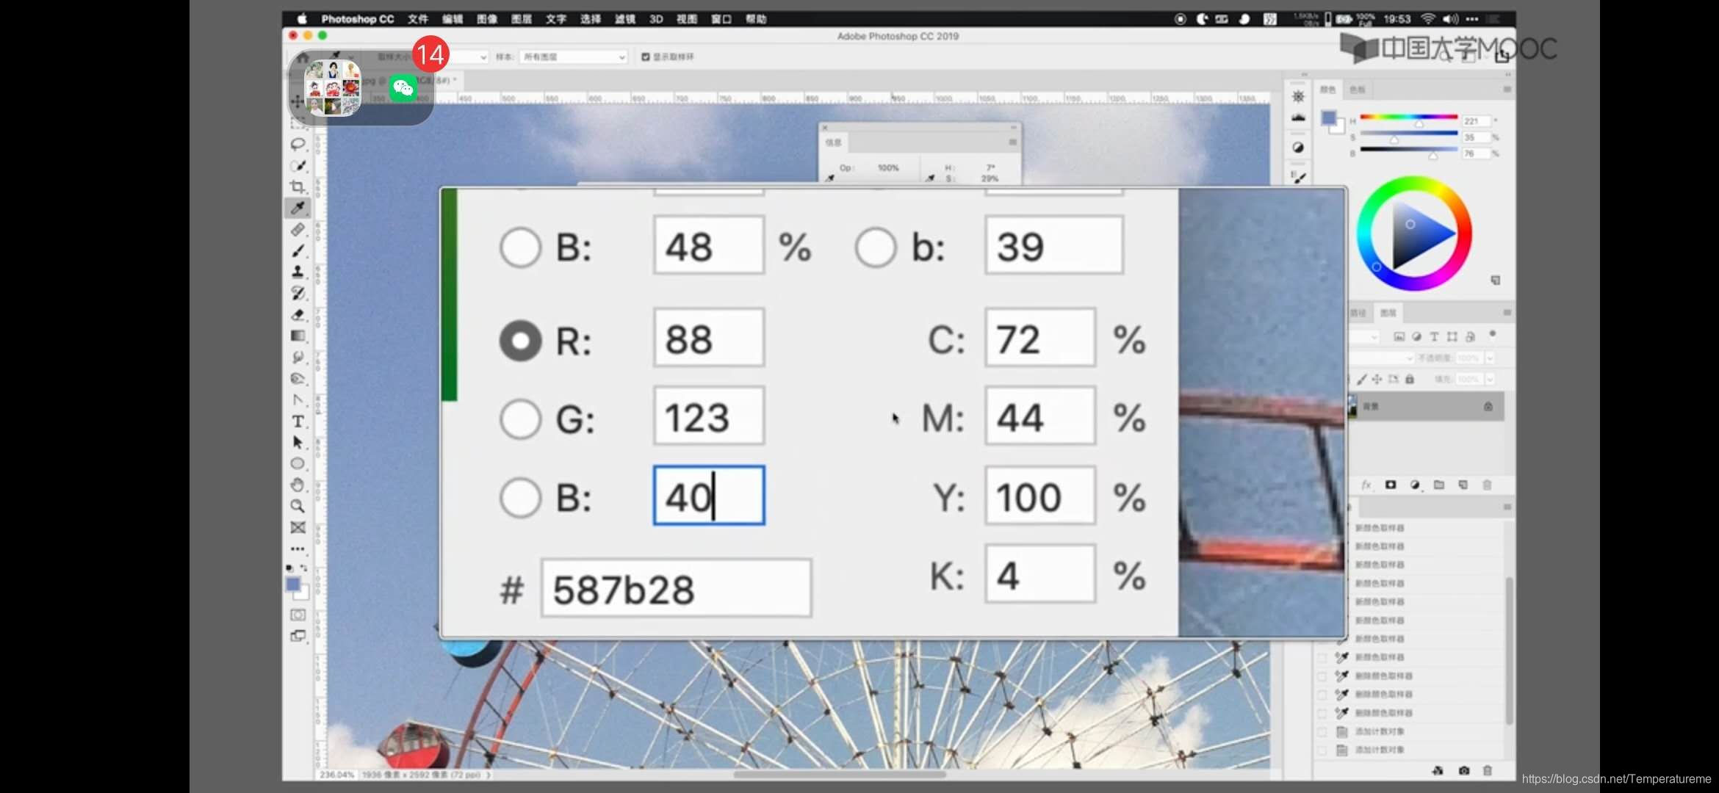Open the Brush Settings panel icon
Image resolution: width=1719 pixels, height=793 pixels.
pos(1298,177)
